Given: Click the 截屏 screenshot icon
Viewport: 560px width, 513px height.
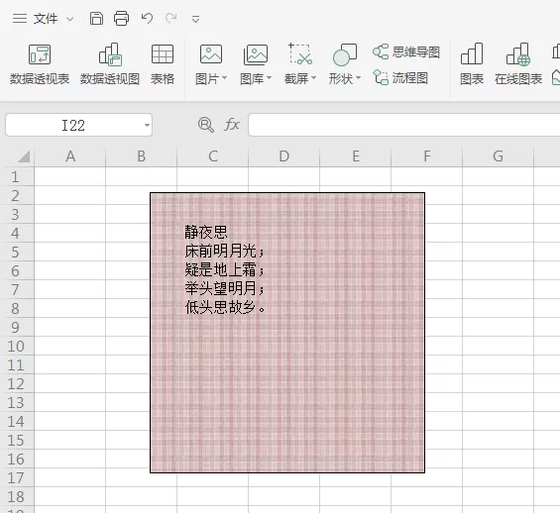Looking at the screenshot, I should tap(300, 54).
